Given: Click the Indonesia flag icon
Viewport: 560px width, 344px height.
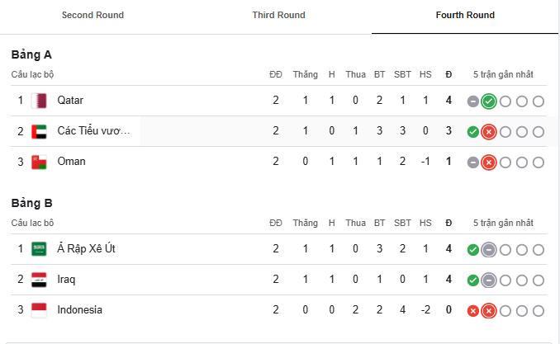Looking at the screenshot, I should (39, 310).
